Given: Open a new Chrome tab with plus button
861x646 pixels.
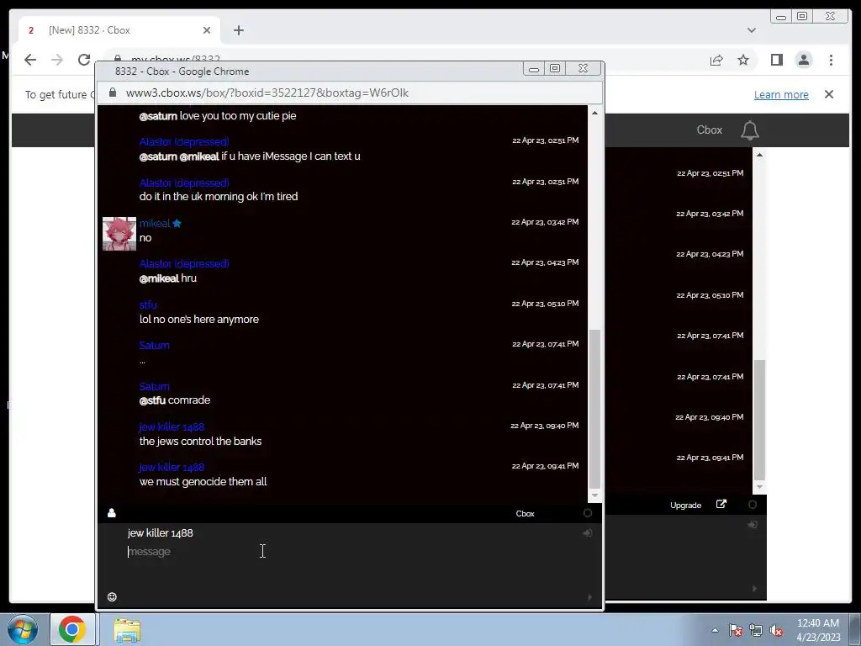Looking at the screenshot, I should point(238,30).
